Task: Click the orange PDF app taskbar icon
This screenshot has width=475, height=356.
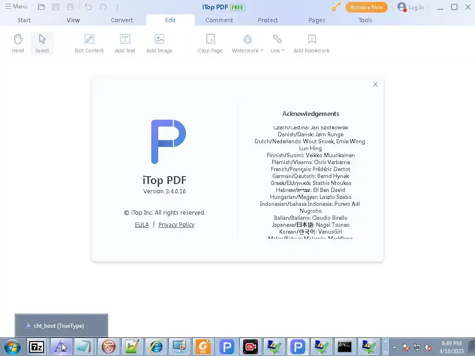Action: 203,347
